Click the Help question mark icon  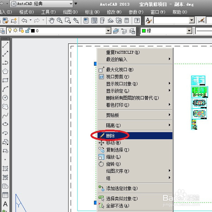[137, 20]
